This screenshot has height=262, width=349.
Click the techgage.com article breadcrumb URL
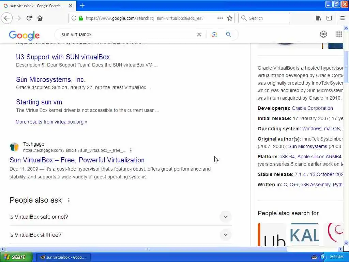[x=74, y=150]
